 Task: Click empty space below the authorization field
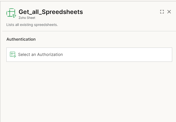pyautogui.click(x=89, y=90)
